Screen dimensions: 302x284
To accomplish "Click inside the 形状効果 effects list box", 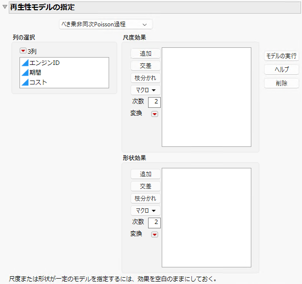I will pos(207,218).
